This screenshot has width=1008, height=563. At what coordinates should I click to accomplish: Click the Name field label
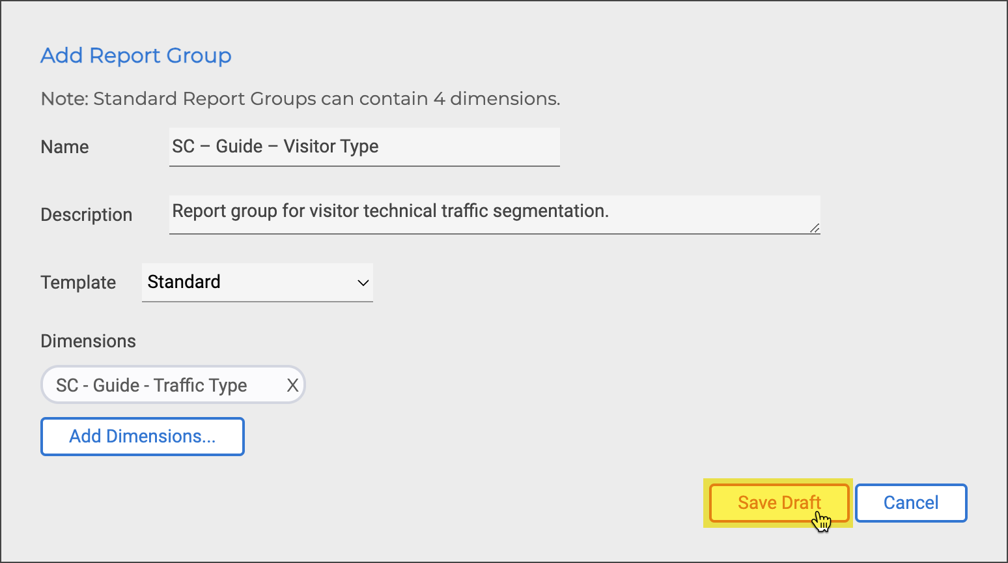64,147
